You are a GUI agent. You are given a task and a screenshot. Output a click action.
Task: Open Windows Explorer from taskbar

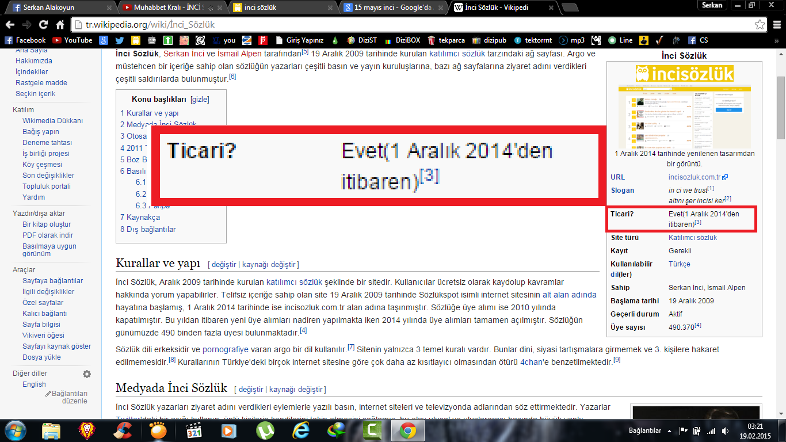[x=51, y=430]
